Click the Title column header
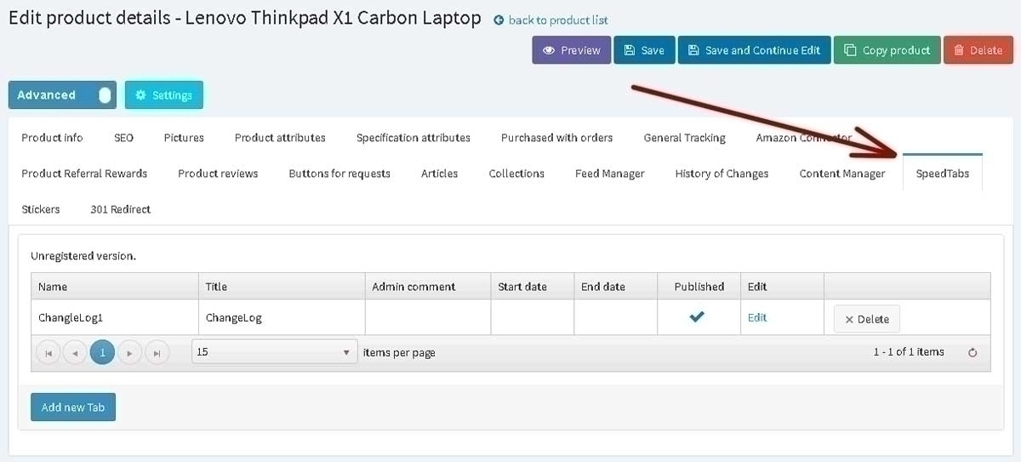This screenshot has height=462, width=1021. 282,287
